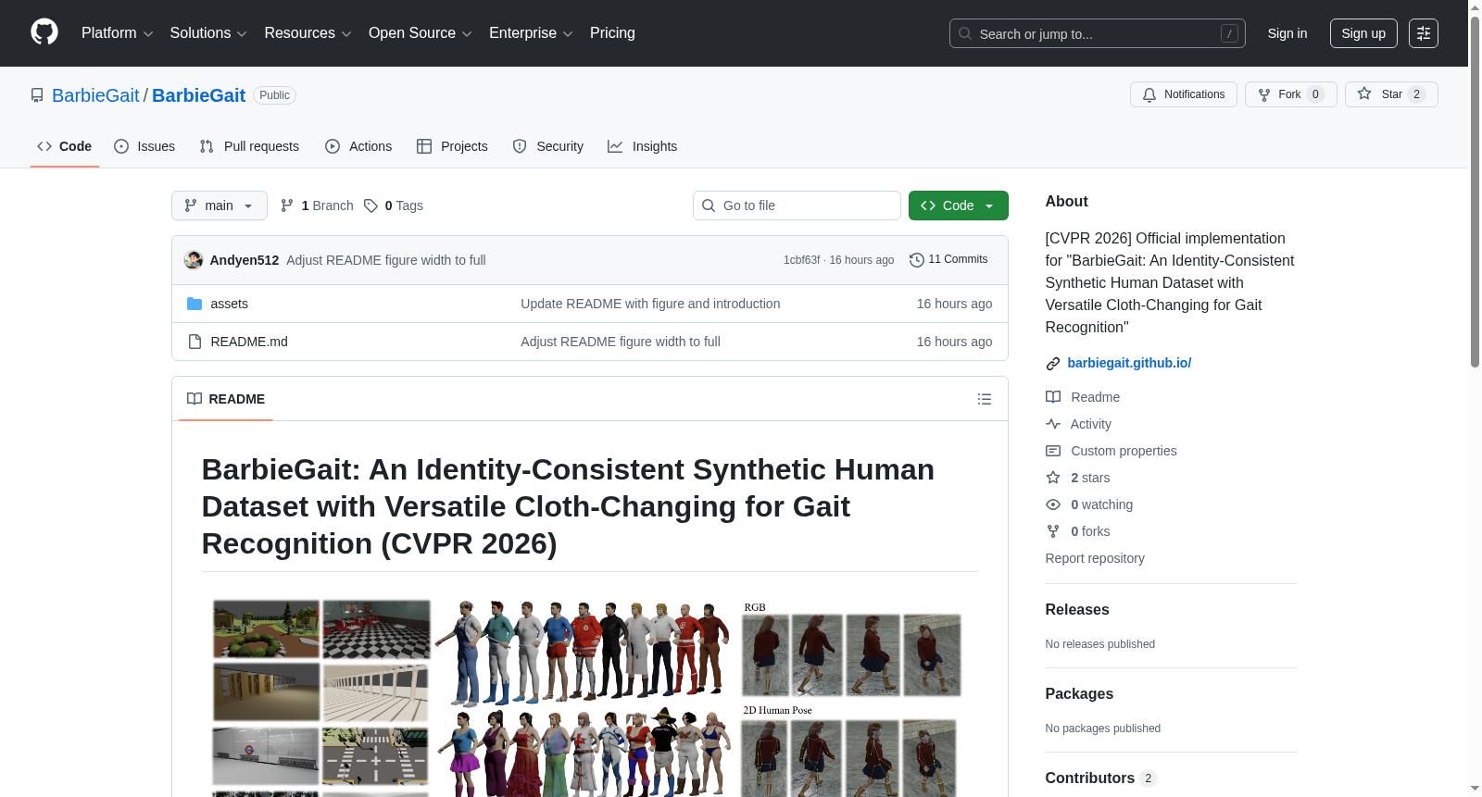This screenshot has width=1482, height=797.
Task: Click the tag icon beside 0 Tags
Action: coord(370,205)
